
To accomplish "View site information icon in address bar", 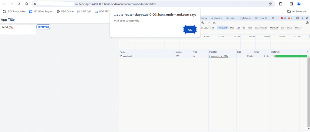I will pos(35,4).
